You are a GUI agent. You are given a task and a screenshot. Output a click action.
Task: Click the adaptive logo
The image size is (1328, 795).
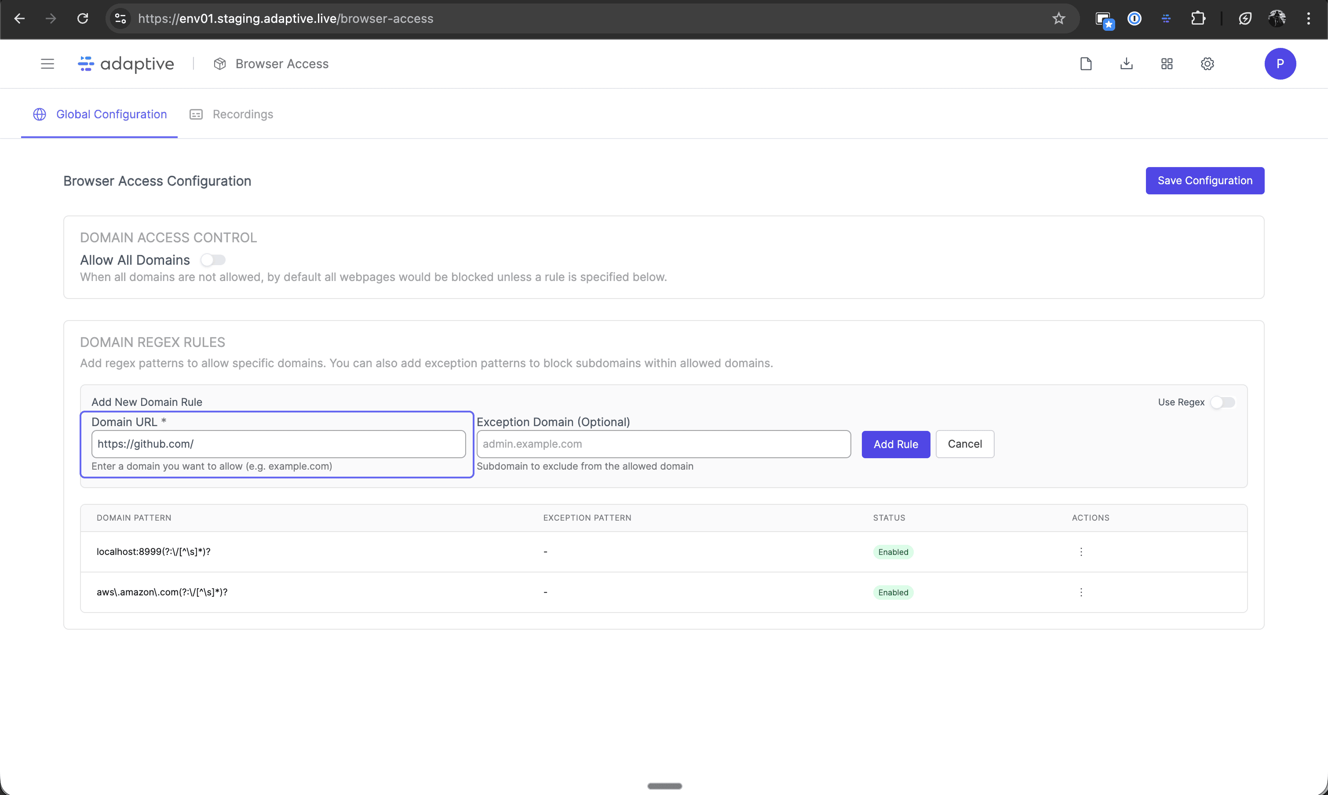tap(127, 64)
